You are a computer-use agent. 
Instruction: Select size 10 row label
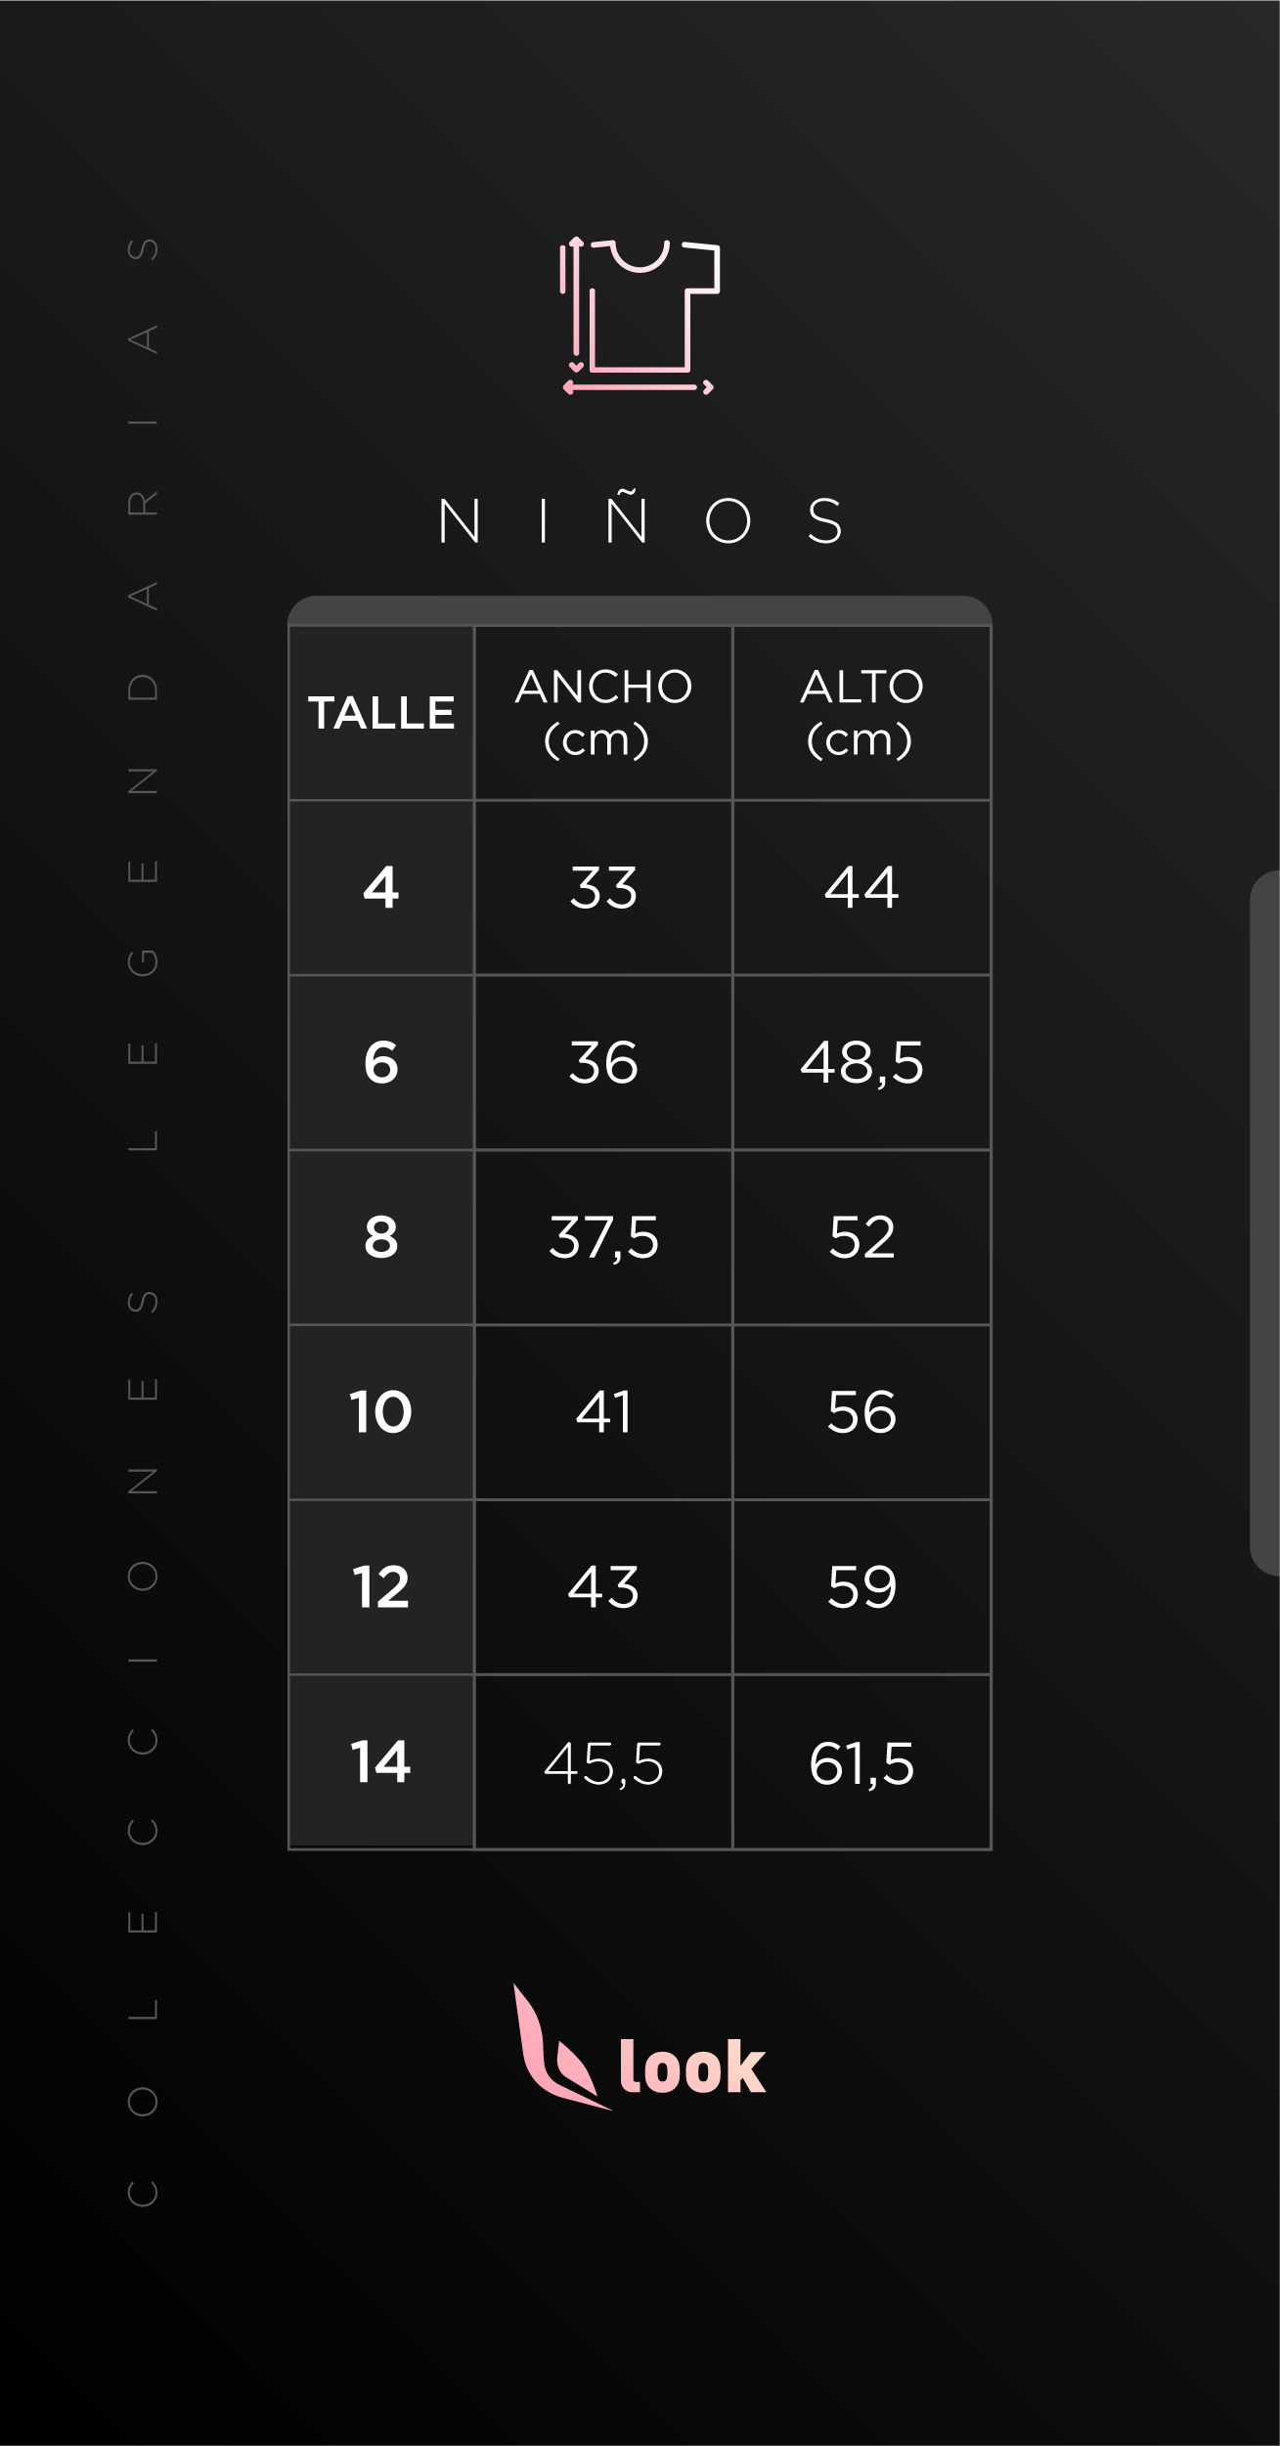click(x=381, y=1412)
